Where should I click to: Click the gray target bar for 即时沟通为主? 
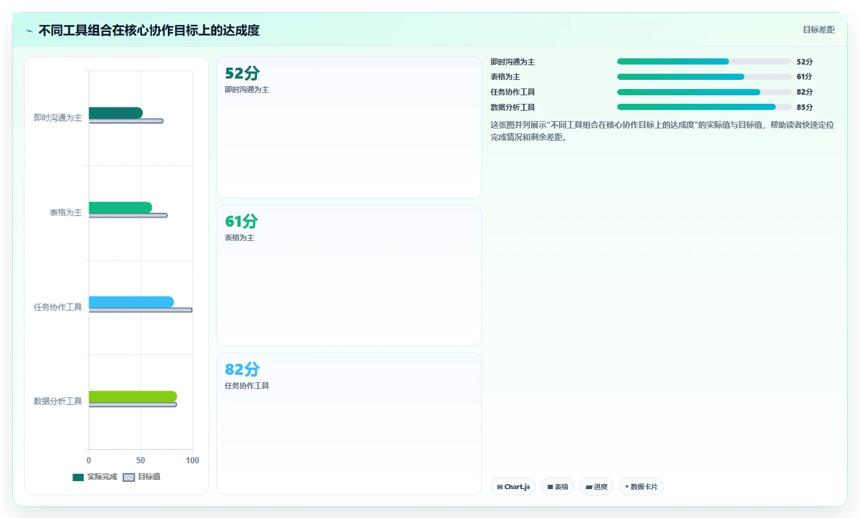click(x=126, y=121)
